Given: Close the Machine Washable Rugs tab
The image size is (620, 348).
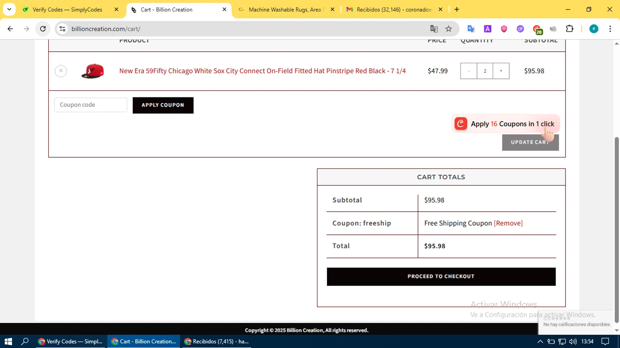Looking at the screenshot, I should [332, 9].
